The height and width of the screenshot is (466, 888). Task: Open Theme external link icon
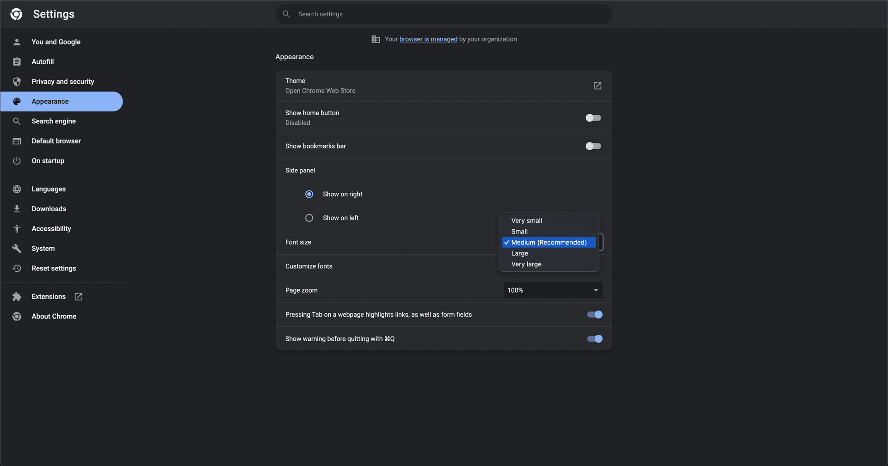tap(597, 86)
